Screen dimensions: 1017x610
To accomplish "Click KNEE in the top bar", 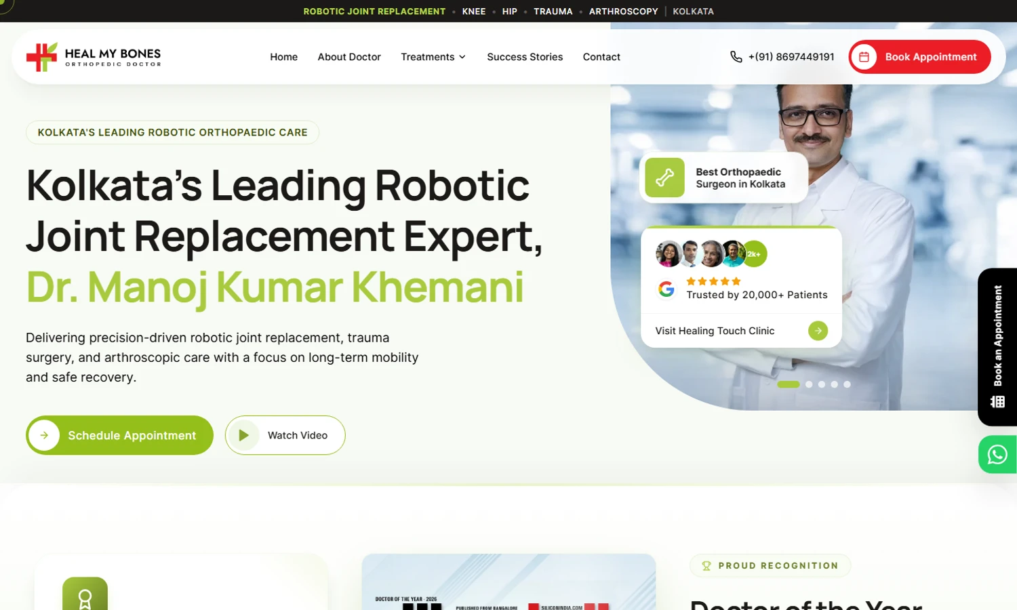I will point(474,12).
